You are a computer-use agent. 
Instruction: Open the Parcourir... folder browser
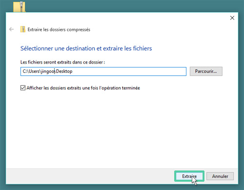pos(206,71)
